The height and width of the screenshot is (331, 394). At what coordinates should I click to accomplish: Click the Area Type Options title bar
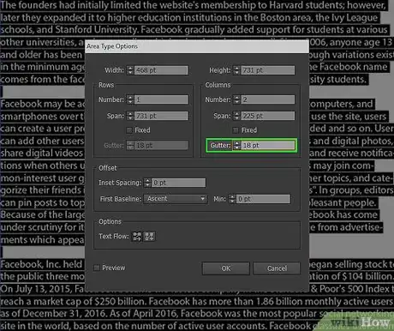[197, 46]
